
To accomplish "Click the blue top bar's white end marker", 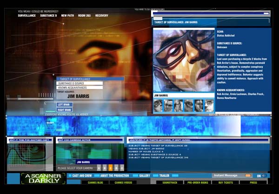I will click(x=266, y=13).
